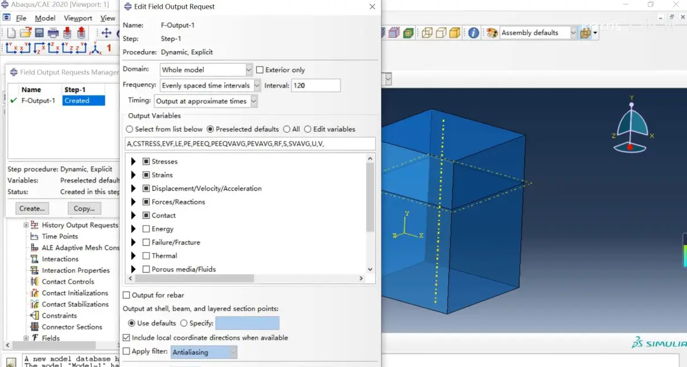Click Copy... in Field Output Requests Manager

pos(84,209)
